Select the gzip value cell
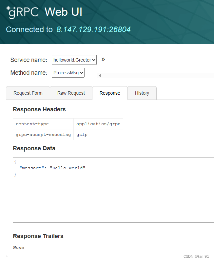This screenshot has height=261, width=214. 98,135
